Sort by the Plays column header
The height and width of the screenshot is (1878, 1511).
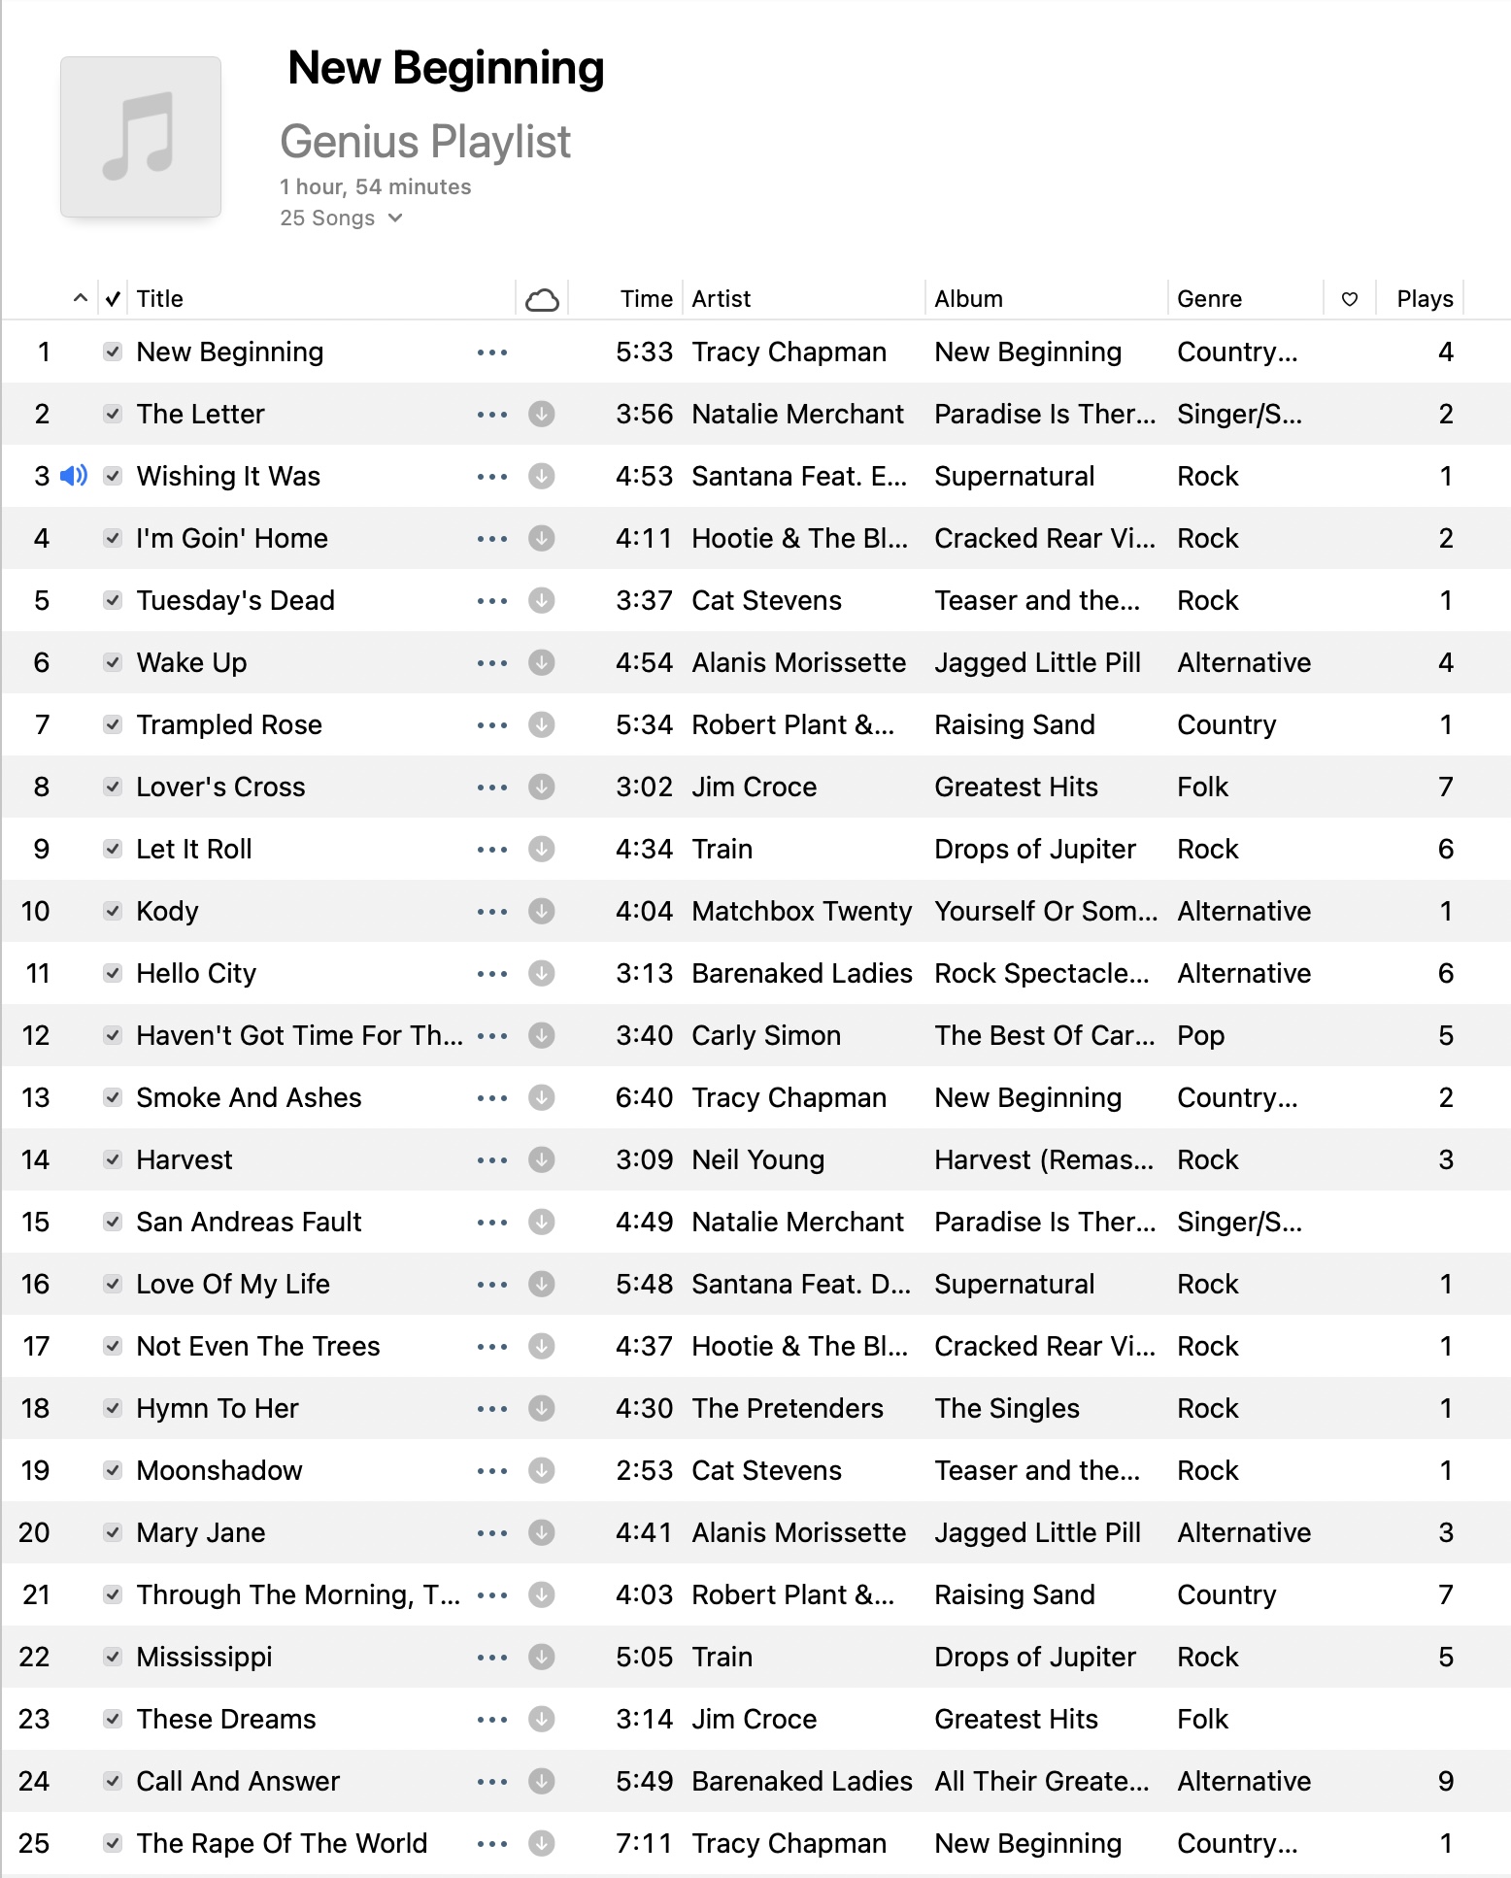click(x=1425, y=299)
